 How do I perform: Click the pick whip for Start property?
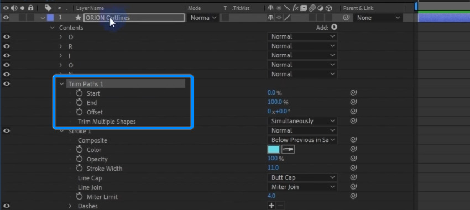pos(353,93)
